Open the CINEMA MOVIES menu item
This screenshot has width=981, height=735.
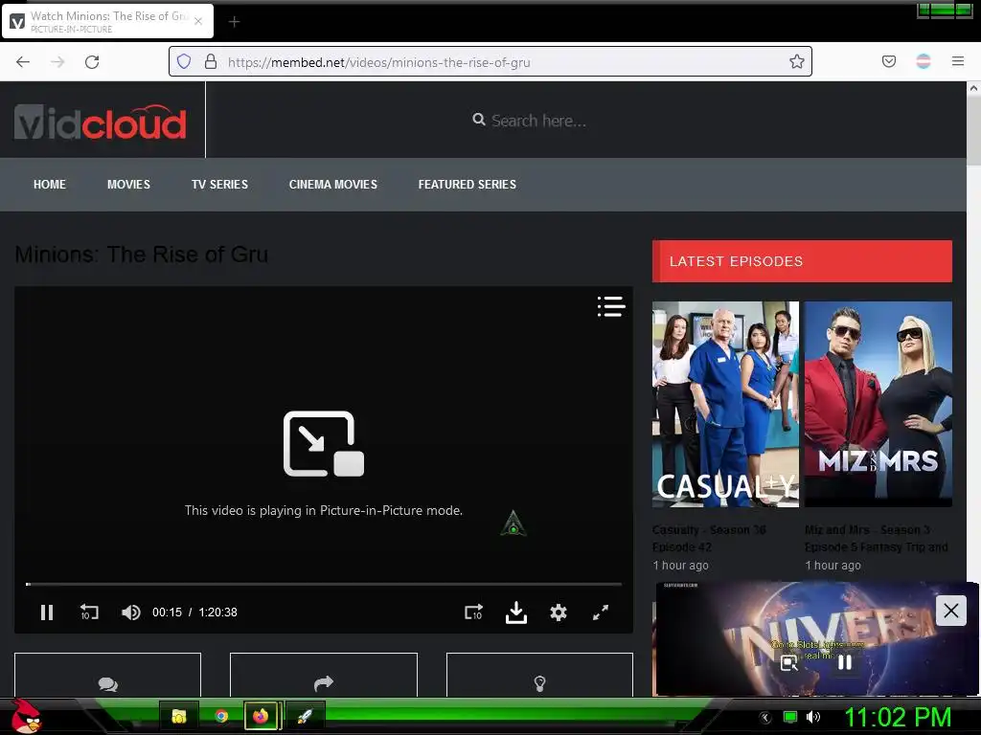pyautogui.click(x=332, y=185)
